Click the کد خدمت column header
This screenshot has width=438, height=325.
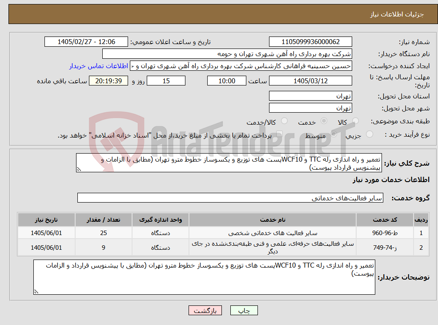coord(385,220)
